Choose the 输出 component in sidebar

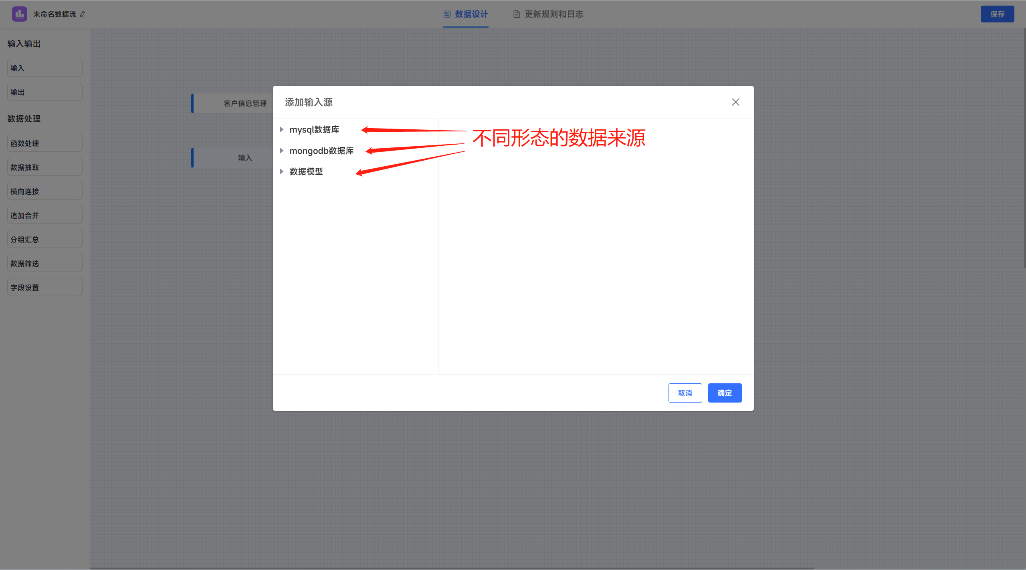(x=45, y=92)
